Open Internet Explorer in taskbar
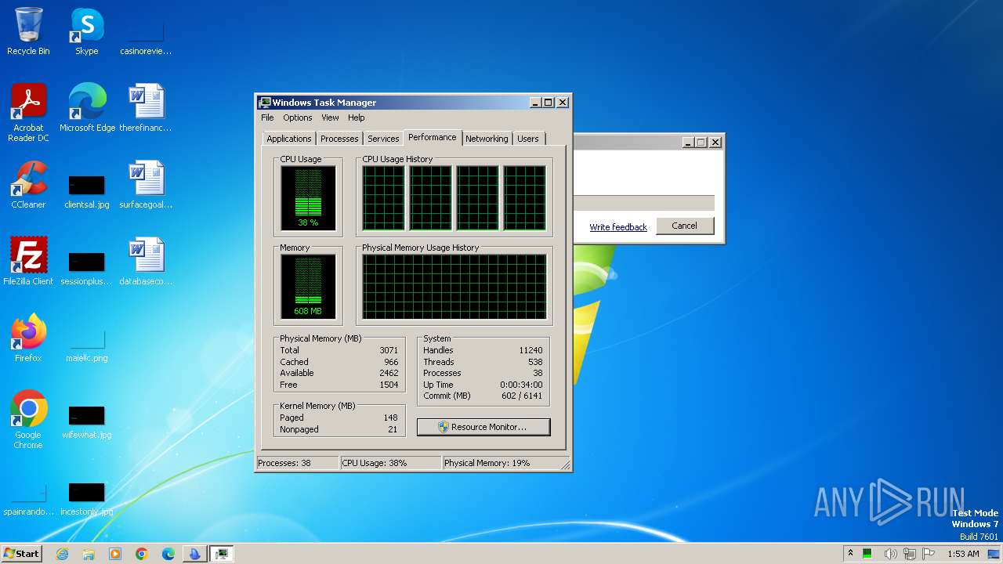The height and width of the screenshot is (564, 1003). pos(62,554)
